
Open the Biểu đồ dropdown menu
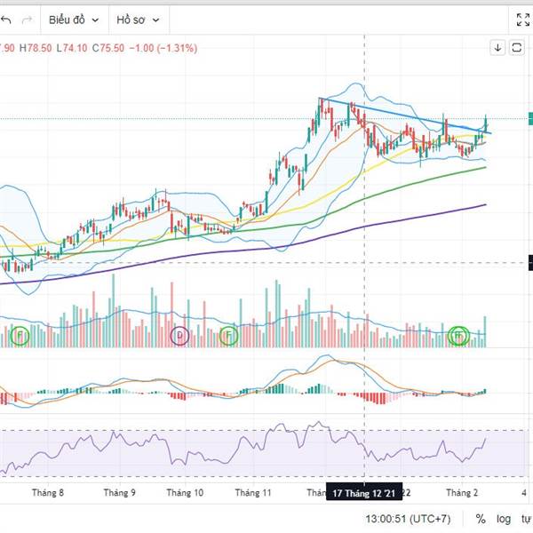(x=74, y=20)
